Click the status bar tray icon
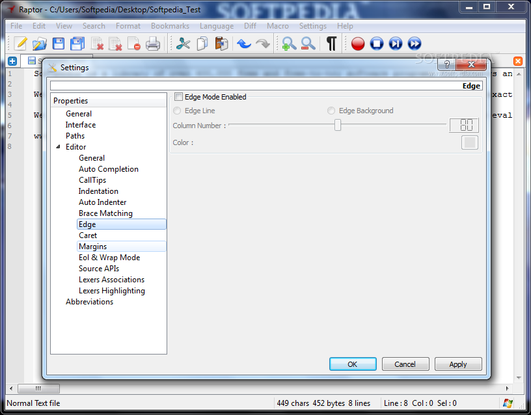This screenshot has width=531, height=415. click(x=508, y=403)
